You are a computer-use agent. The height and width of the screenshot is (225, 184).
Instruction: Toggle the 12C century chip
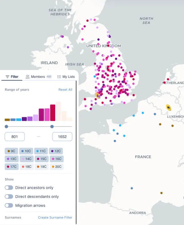coord(56,151)
